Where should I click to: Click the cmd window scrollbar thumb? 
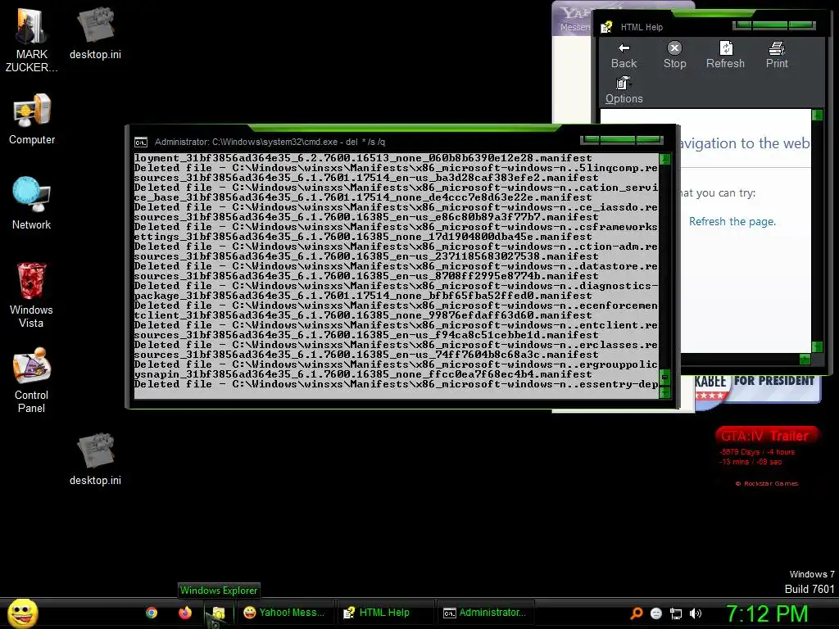point(664,378)
